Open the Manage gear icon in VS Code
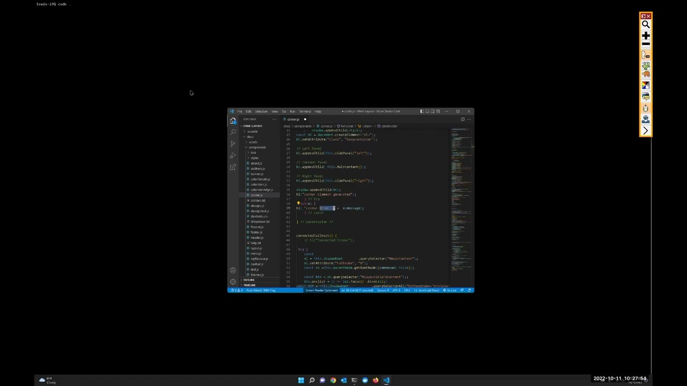This screenshot has width=687, height=386. (x=233, y=281)
